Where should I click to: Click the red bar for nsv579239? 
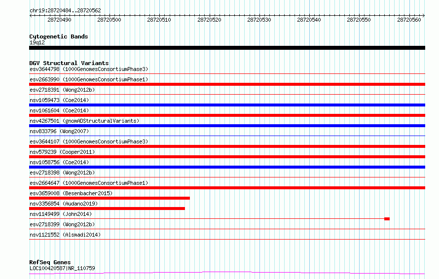pyautogui.click(x=227, y=157)
